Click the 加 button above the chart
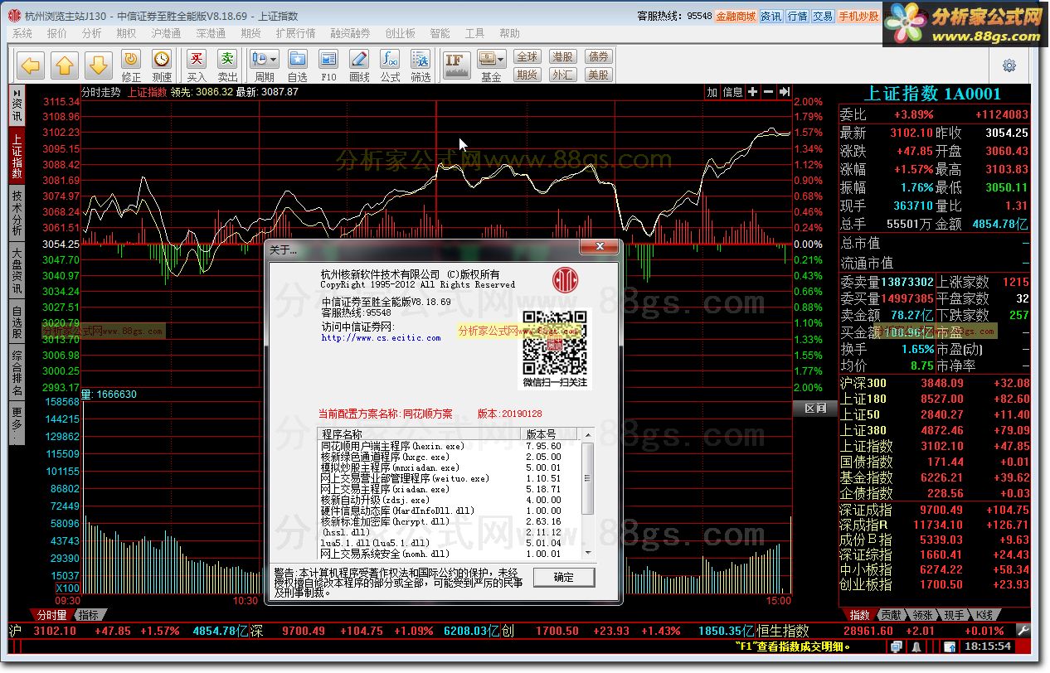Screen dimensions: 1050x673 point(711,92)
